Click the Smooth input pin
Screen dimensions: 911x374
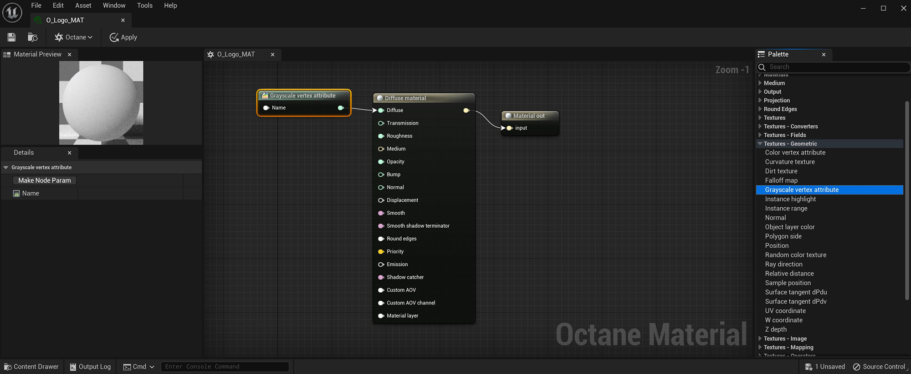point(381,213)
